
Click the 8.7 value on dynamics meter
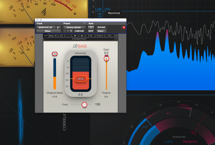pos(169,113)
